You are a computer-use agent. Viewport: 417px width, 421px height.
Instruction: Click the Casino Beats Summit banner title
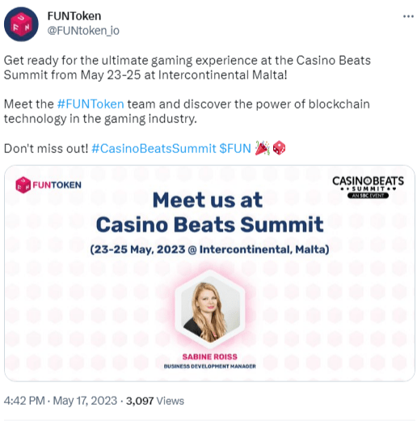[210, 224]
